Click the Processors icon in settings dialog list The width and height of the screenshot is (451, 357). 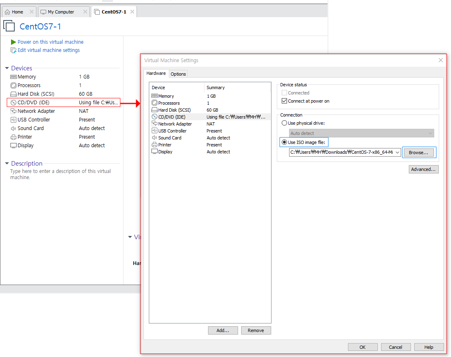click(155, 103)
